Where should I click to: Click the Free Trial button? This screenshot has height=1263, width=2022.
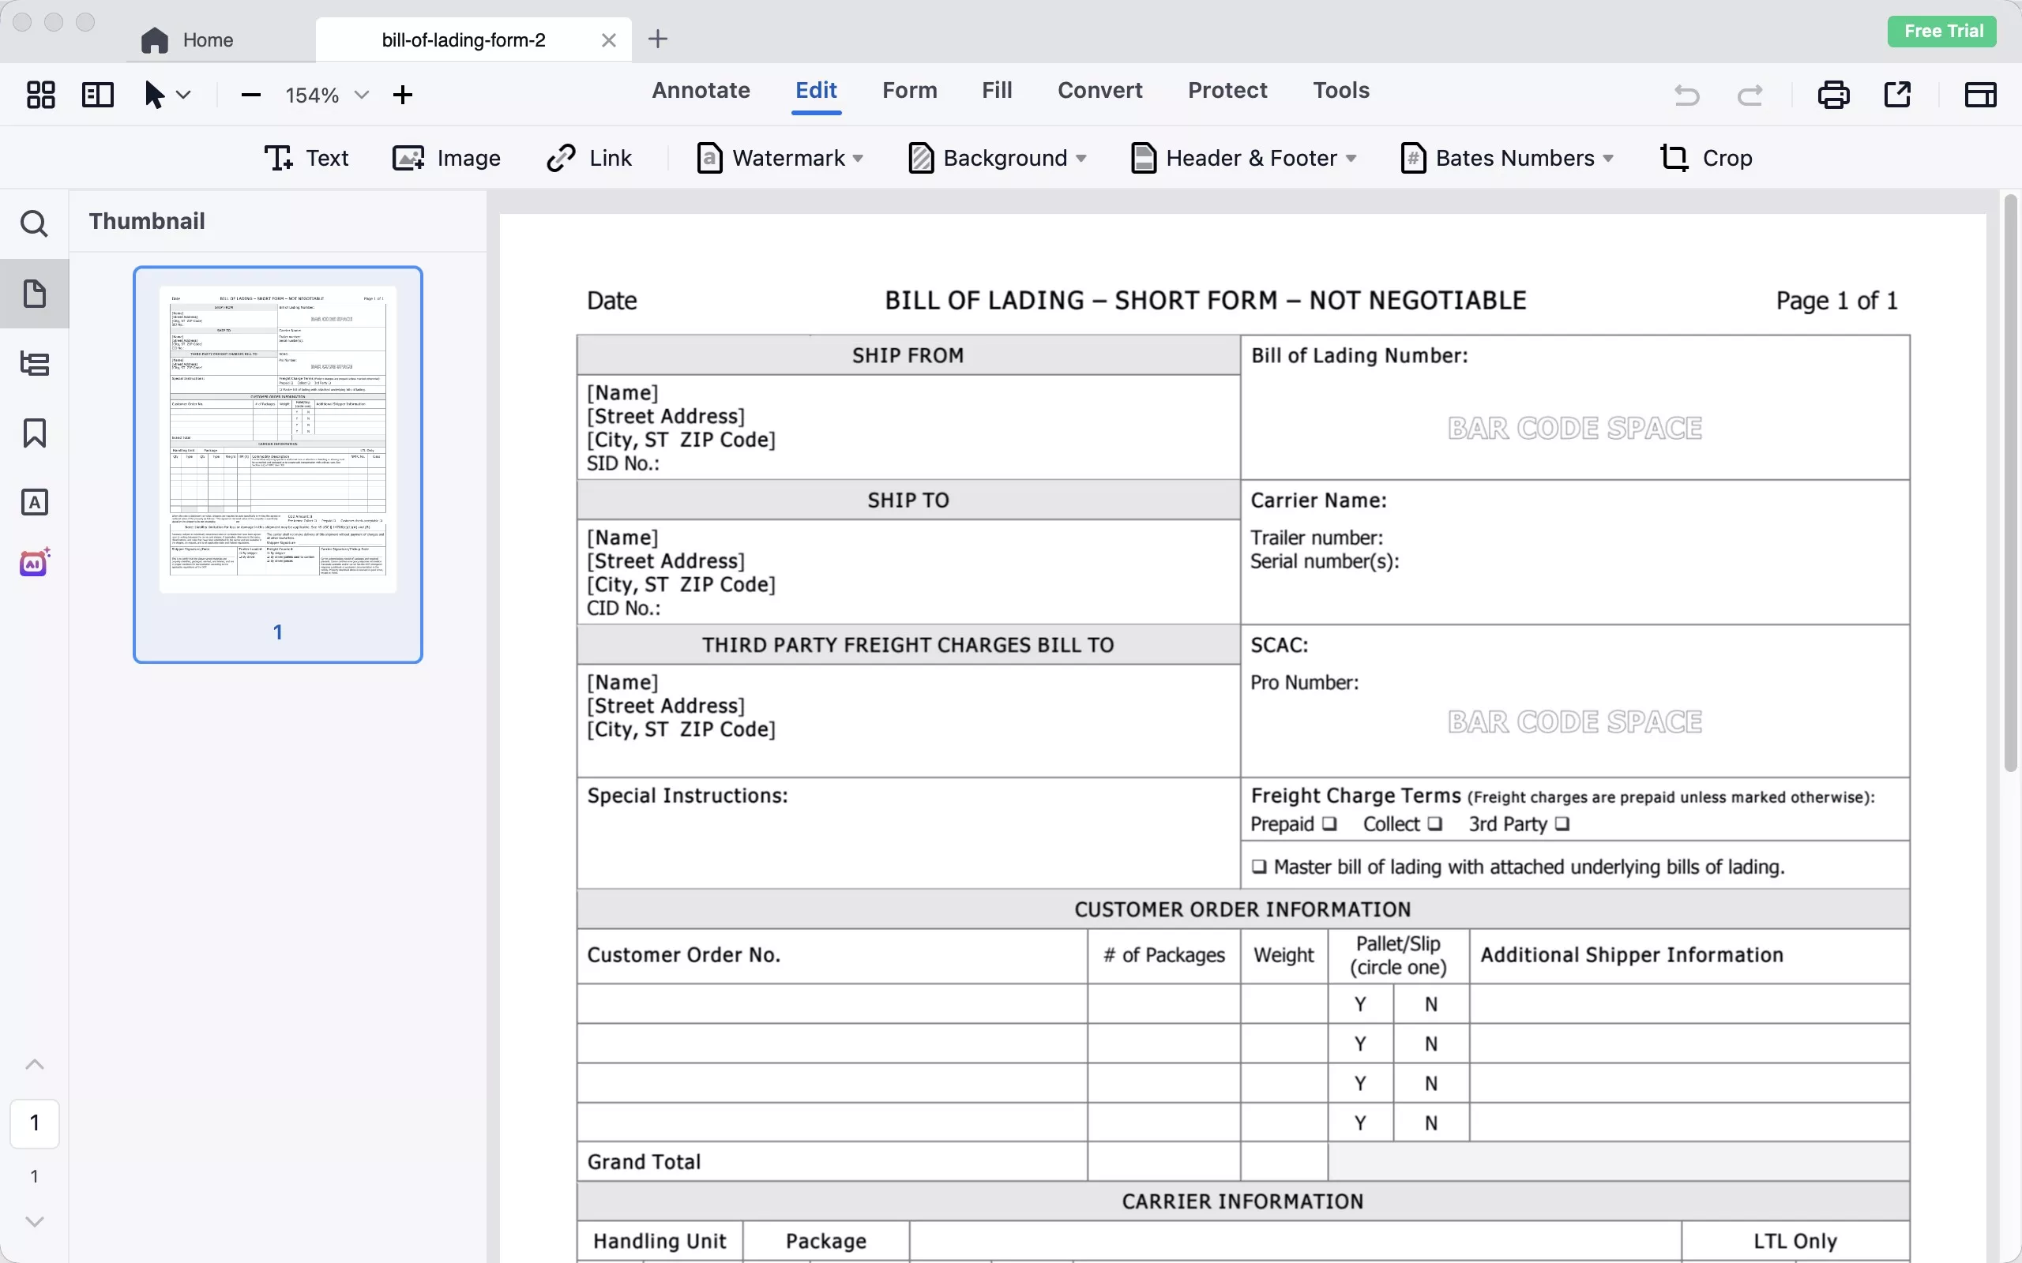coord(1943,31)
